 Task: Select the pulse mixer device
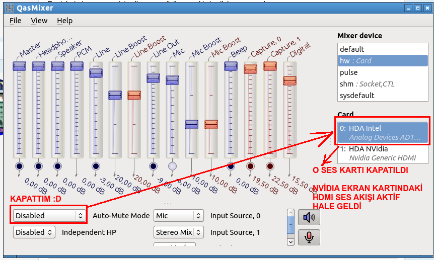point(383,72)
